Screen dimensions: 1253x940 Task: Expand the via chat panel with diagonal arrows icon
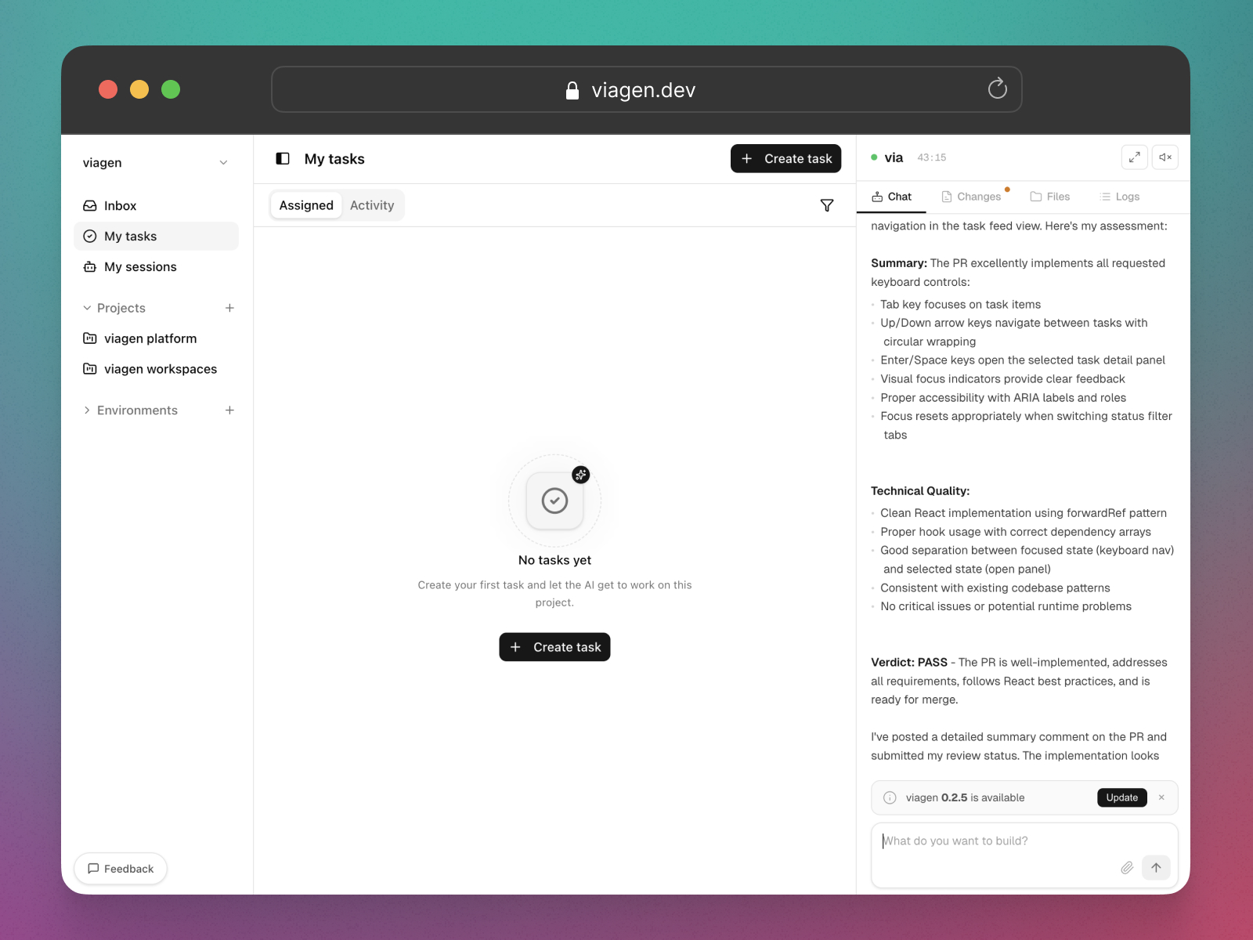tap(1134, 157)
